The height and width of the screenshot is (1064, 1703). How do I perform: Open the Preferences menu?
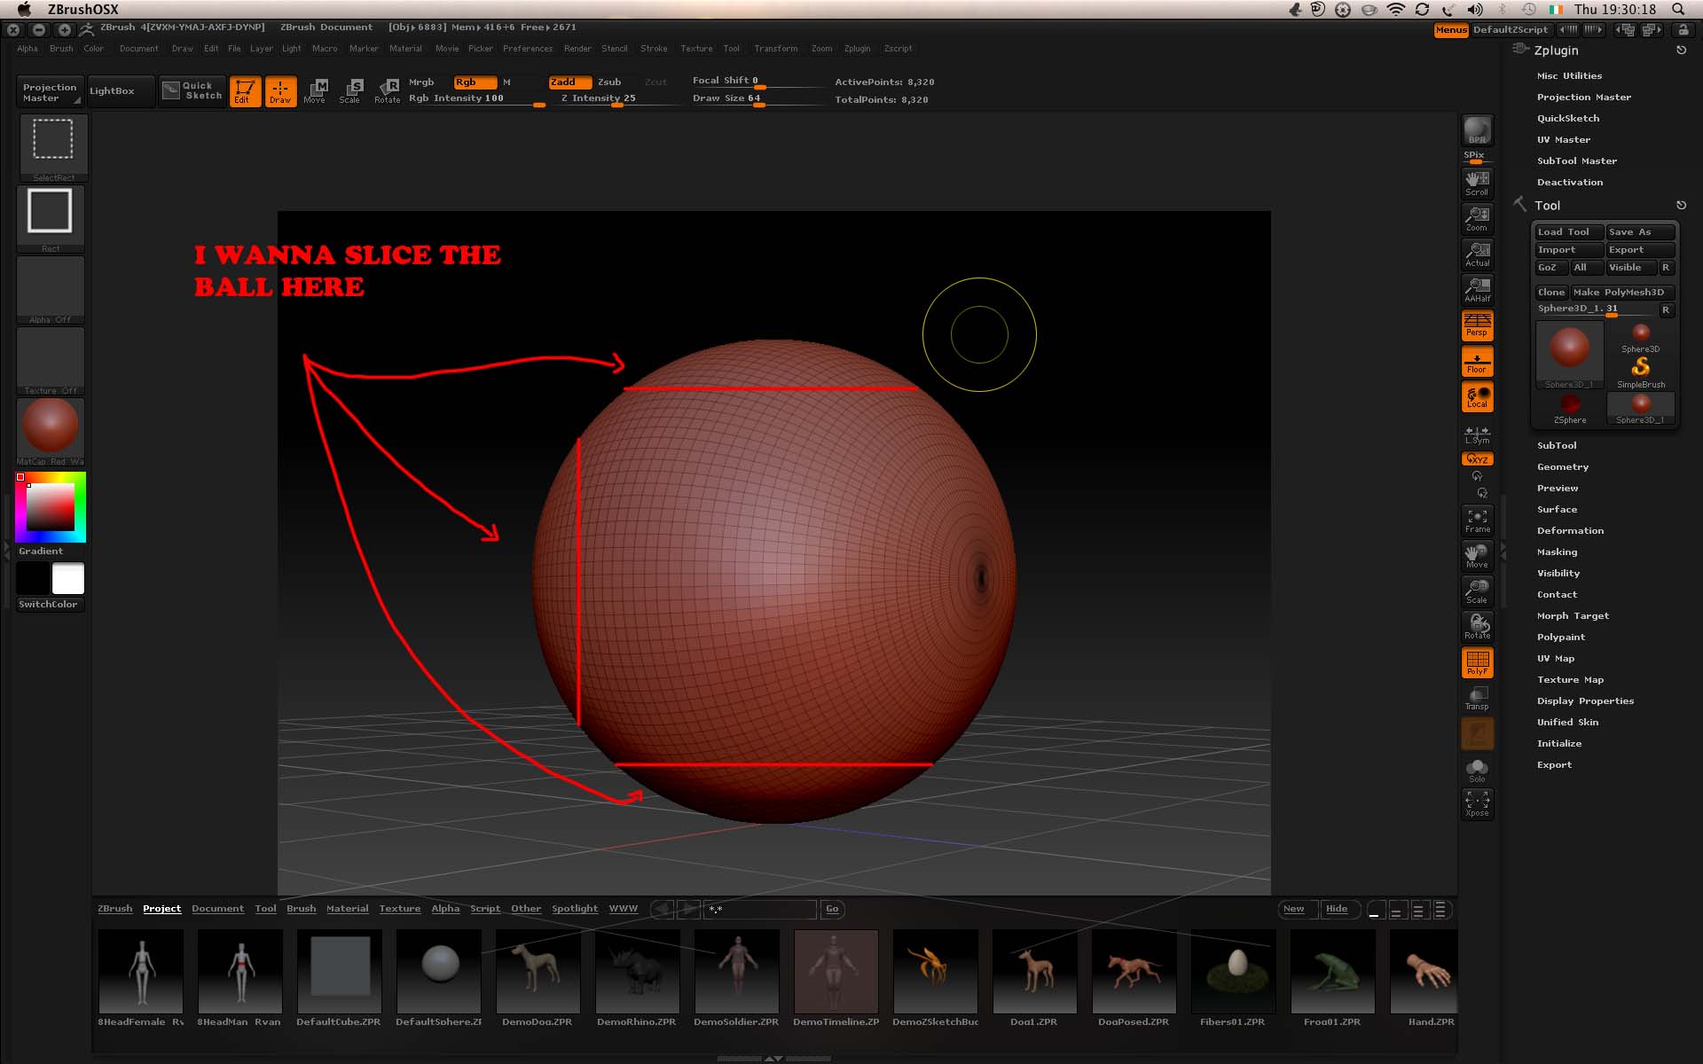pyautogui.click(x=527, y=49)
